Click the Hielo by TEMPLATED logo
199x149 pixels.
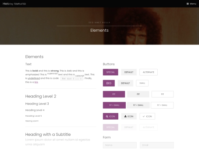[x=14, y=4]
